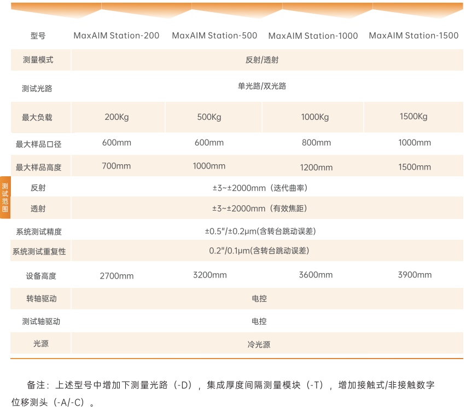Select the 3200mm equipment height cell
The width and height of the screenshot is (466, 410).
pos(210,275)
